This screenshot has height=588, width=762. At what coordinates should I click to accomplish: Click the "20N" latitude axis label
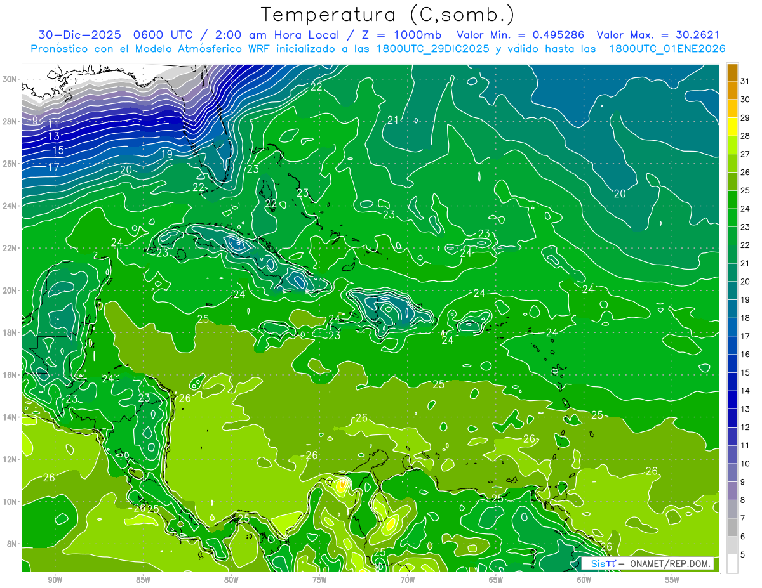pos(11,291)
